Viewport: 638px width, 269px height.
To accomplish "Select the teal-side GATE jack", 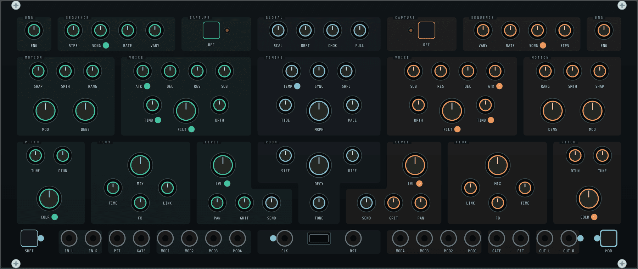I will click(x=141, y=239).
